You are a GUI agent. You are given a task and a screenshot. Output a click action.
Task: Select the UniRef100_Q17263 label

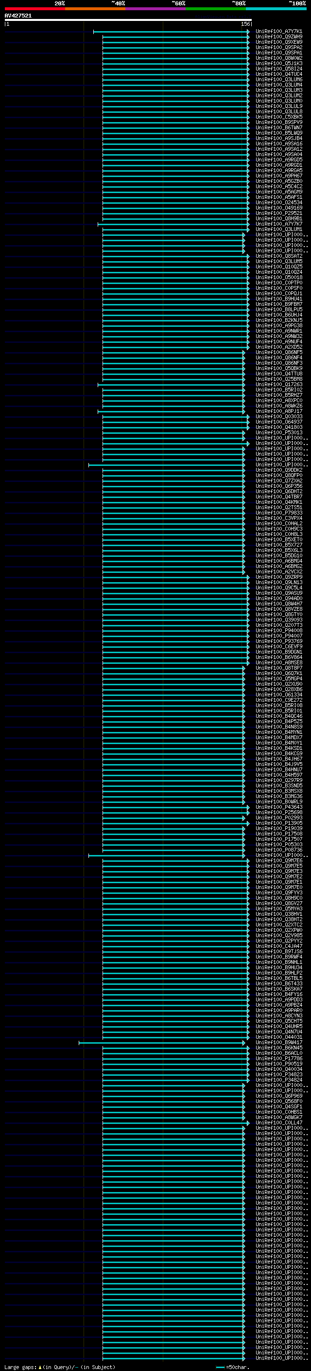click(279, 384)
